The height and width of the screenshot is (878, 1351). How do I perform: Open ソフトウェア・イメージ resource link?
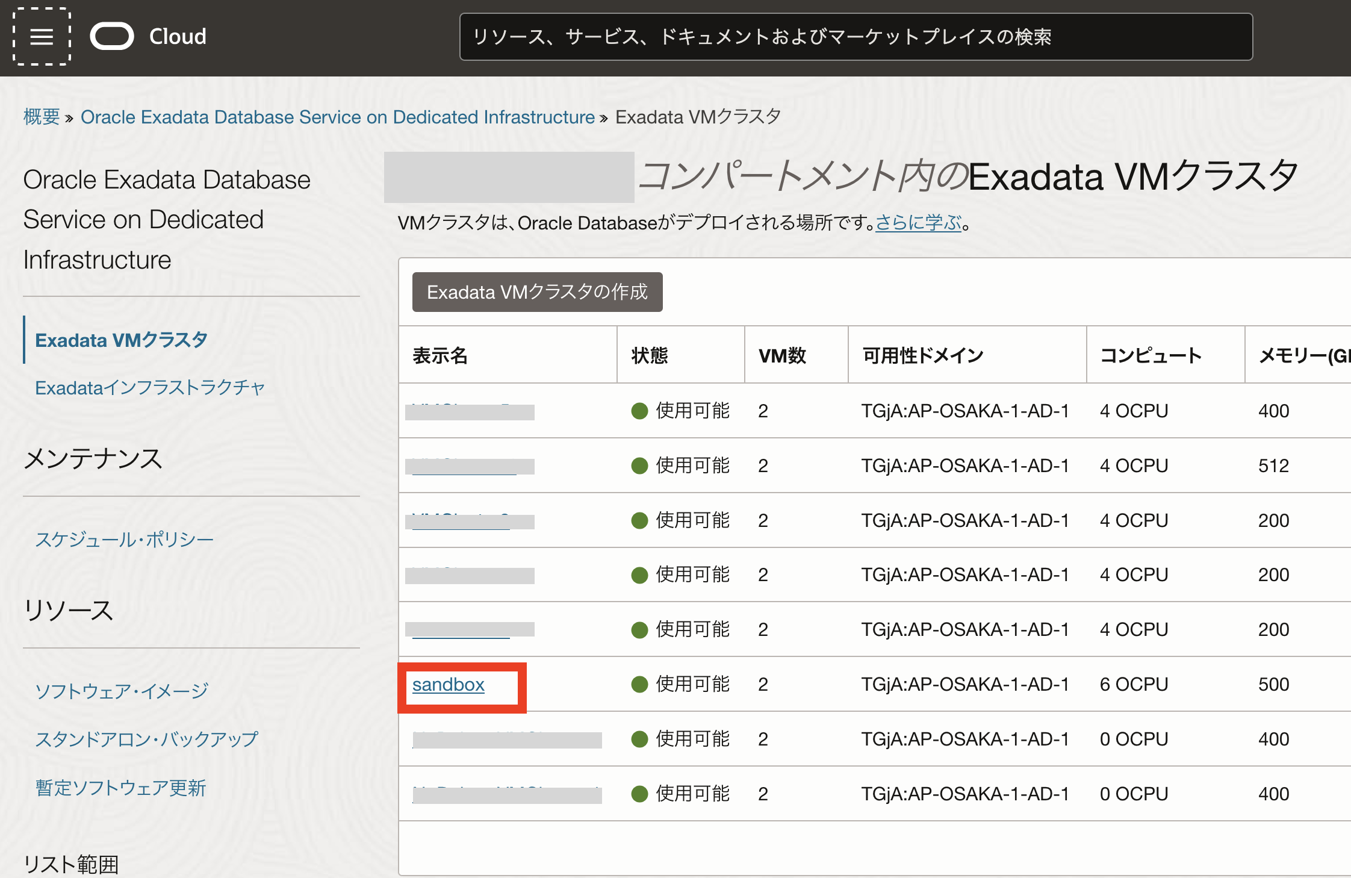pos(122,691)
